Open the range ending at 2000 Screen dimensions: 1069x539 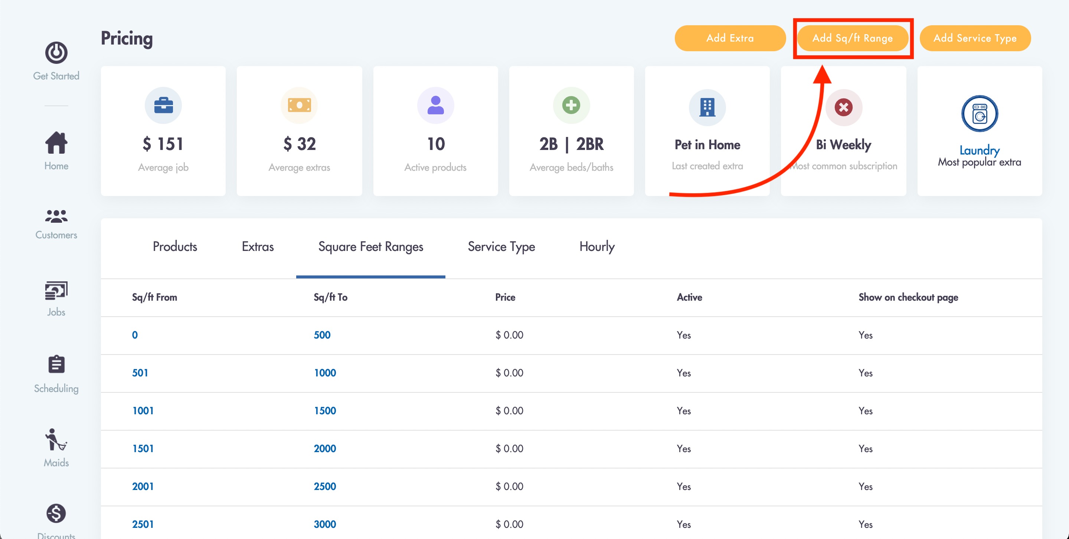[x=325, y=448]
